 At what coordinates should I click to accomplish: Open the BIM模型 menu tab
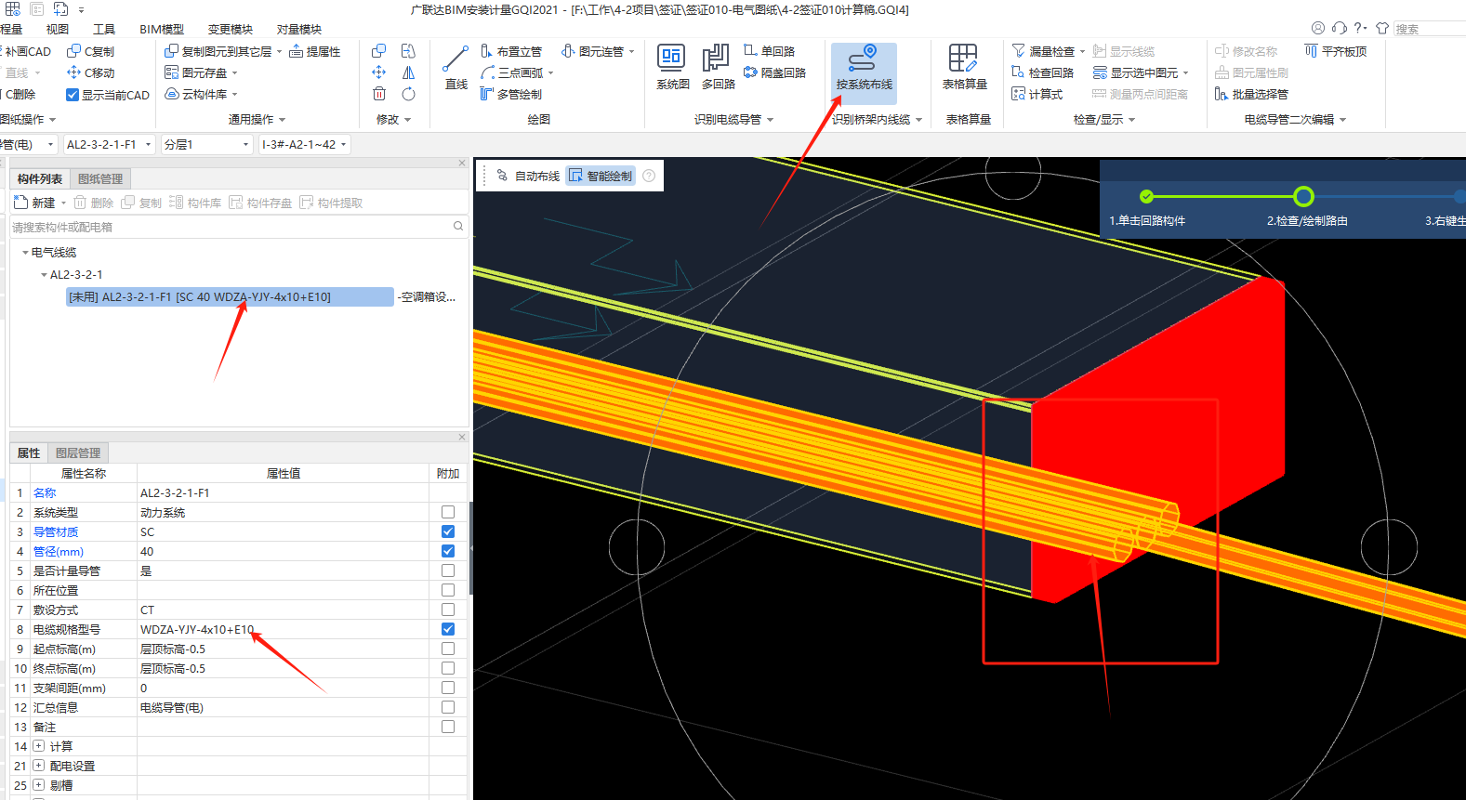coord(162,29)
